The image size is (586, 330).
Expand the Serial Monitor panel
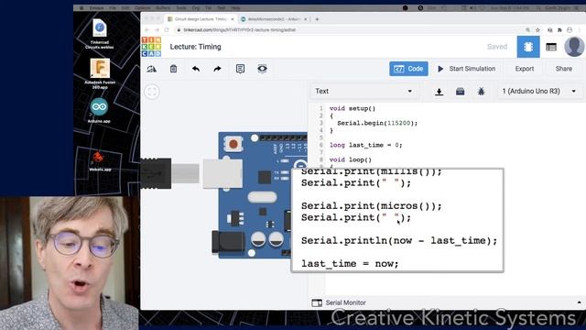coord(339,302)
